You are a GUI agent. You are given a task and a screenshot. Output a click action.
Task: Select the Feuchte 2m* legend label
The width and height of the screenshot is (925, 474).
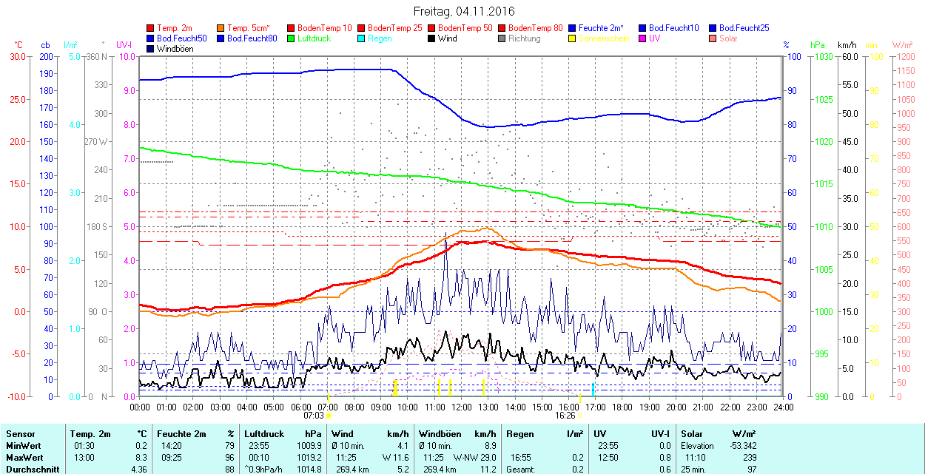pos(601,28)
